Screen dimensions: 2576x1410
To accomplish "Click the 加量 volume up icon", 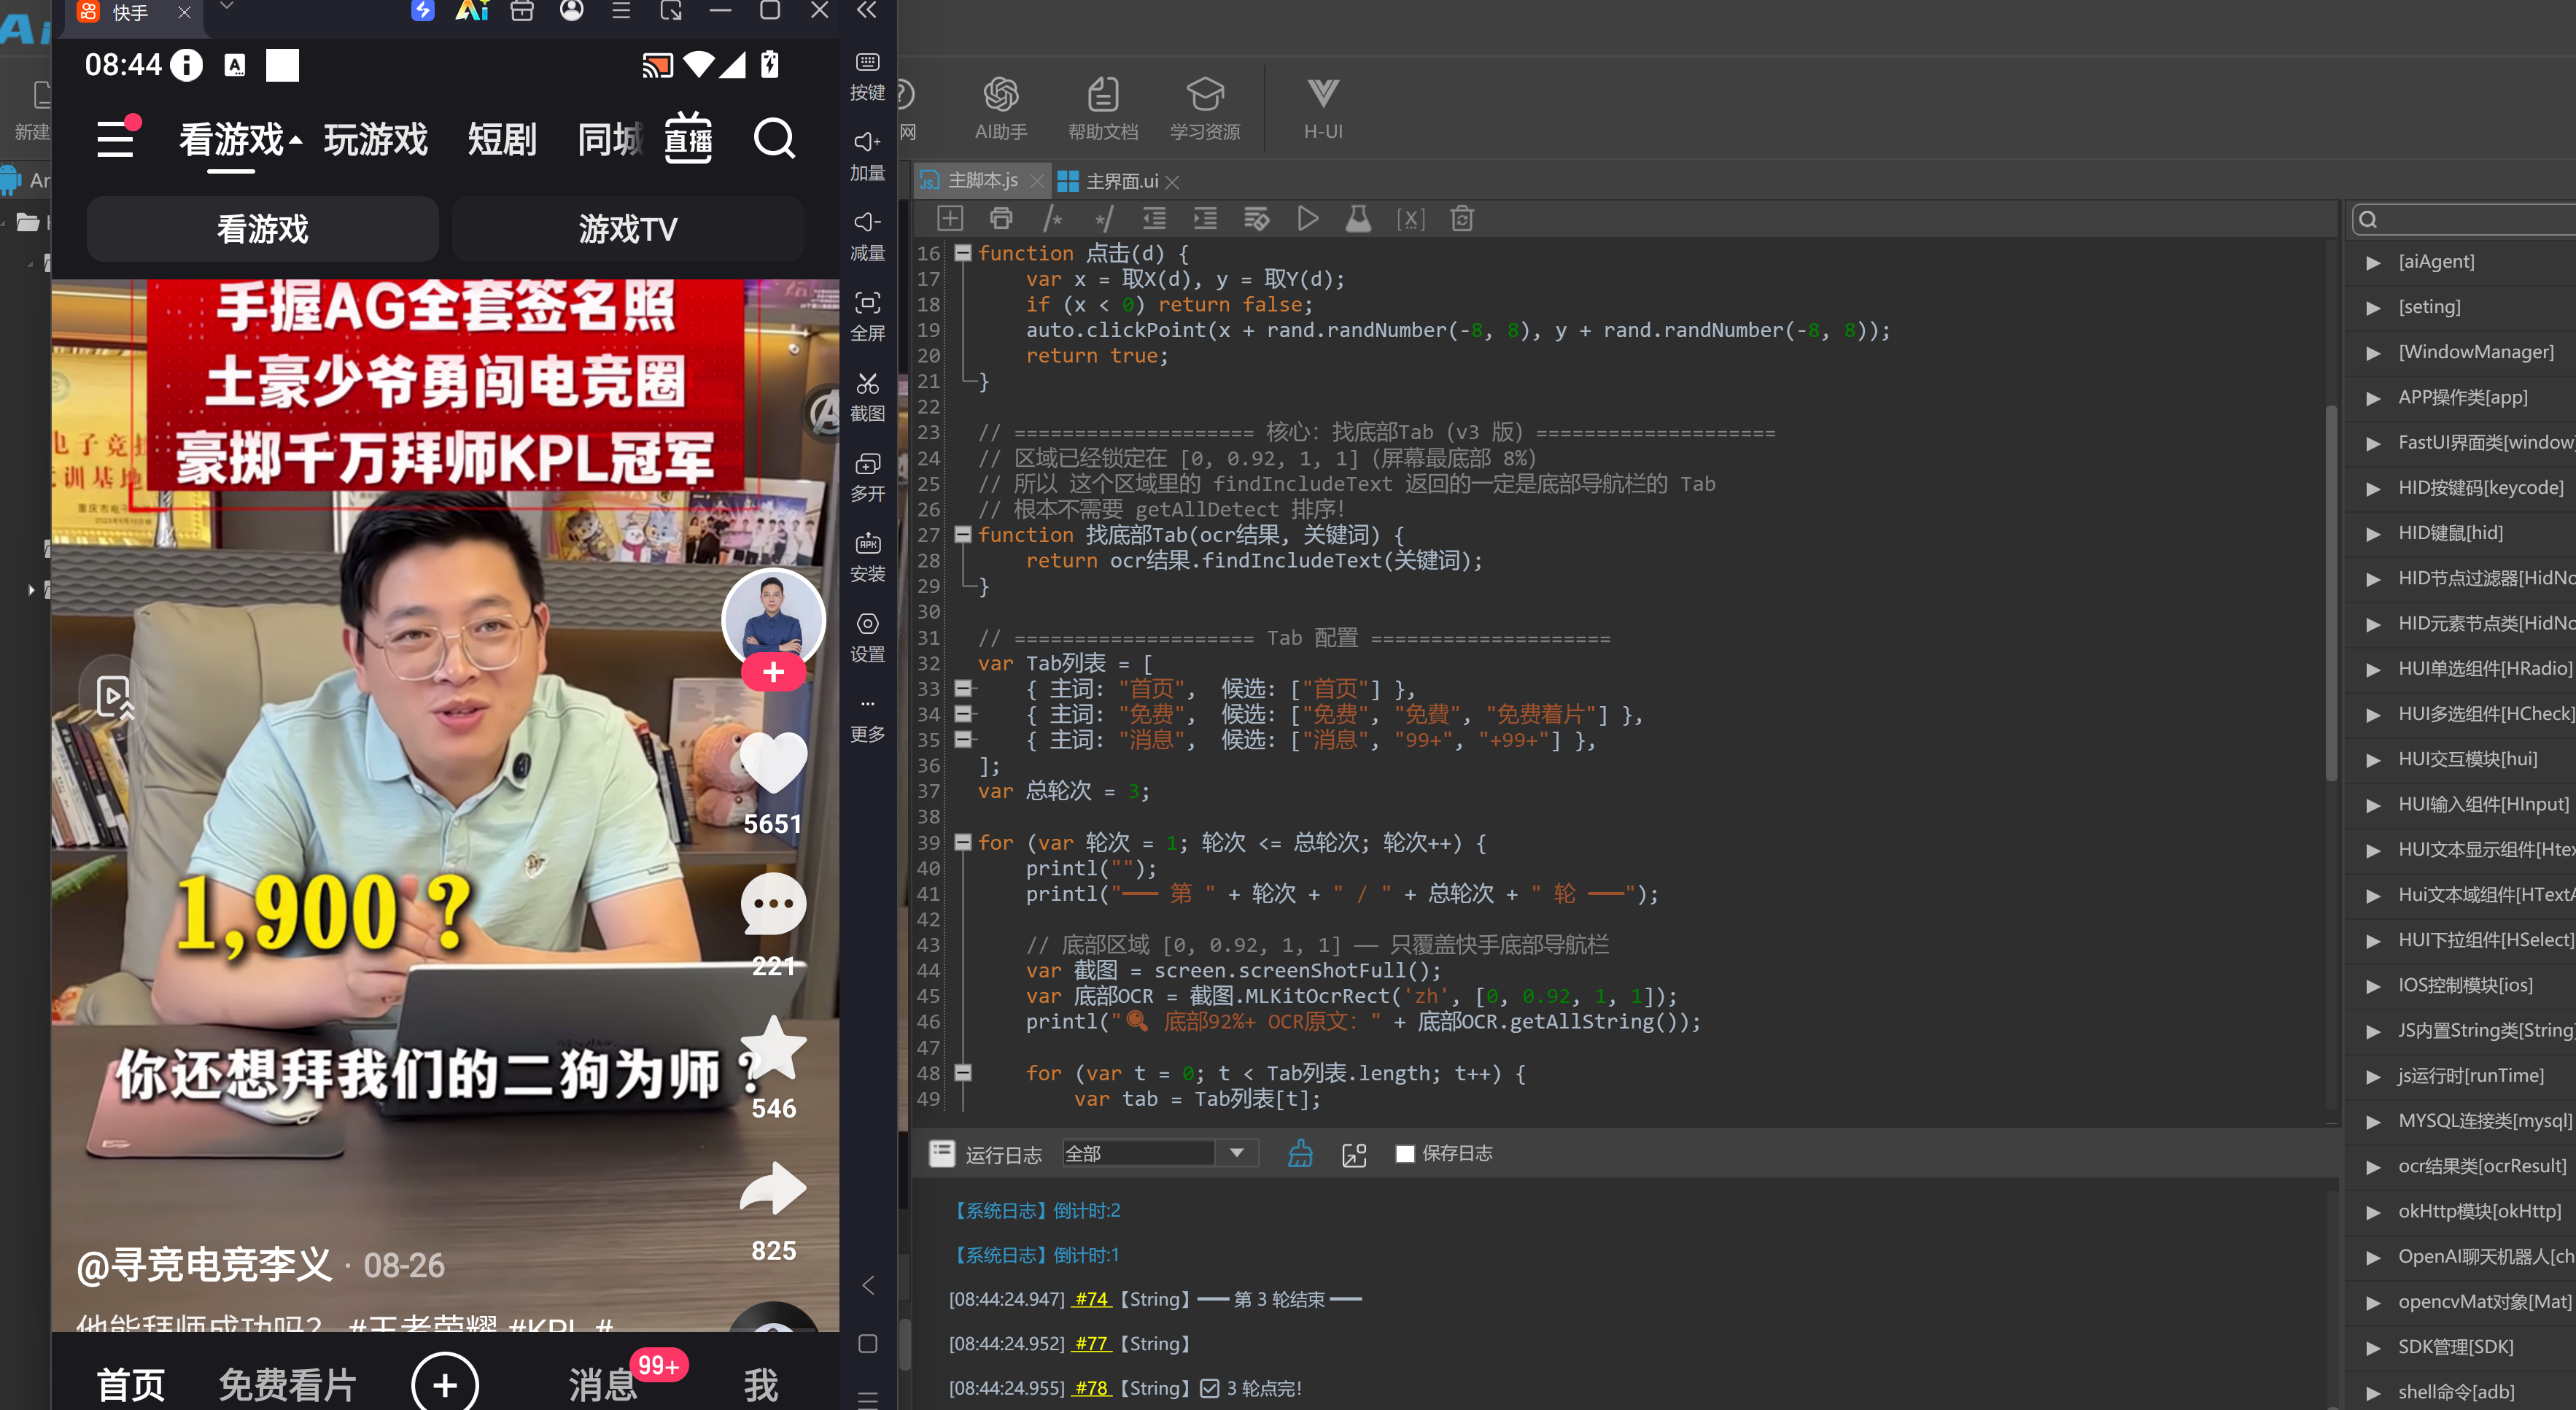I will [x=867, y=142].
